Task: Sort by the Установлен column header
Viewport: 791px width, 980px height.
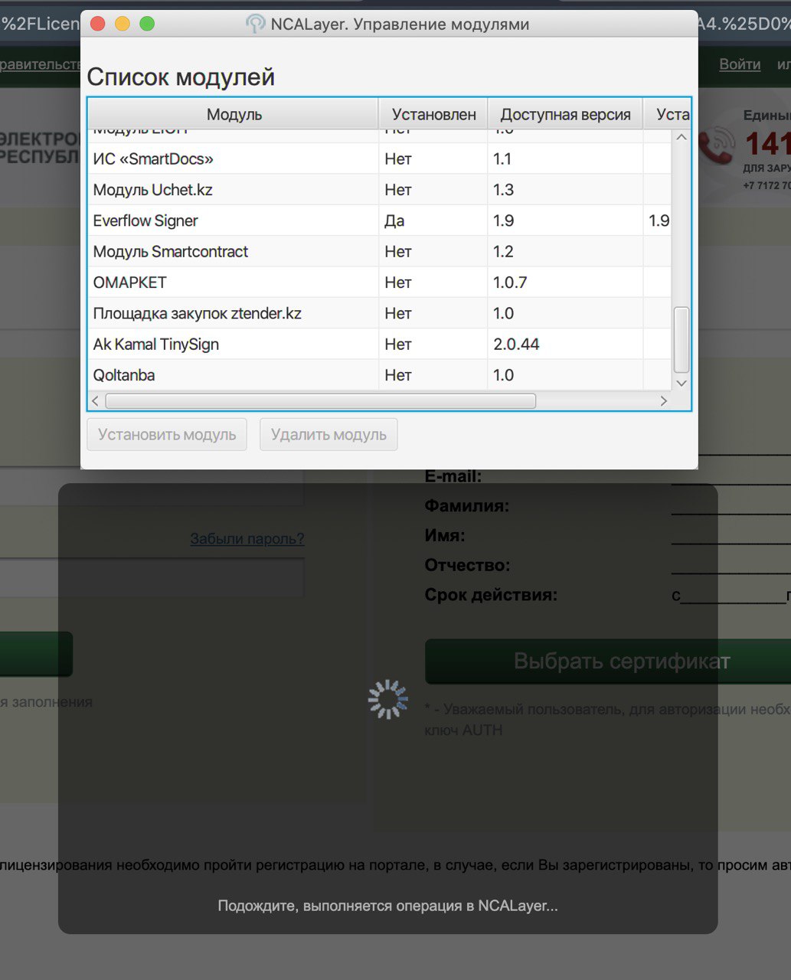Action: coord(433,114)
